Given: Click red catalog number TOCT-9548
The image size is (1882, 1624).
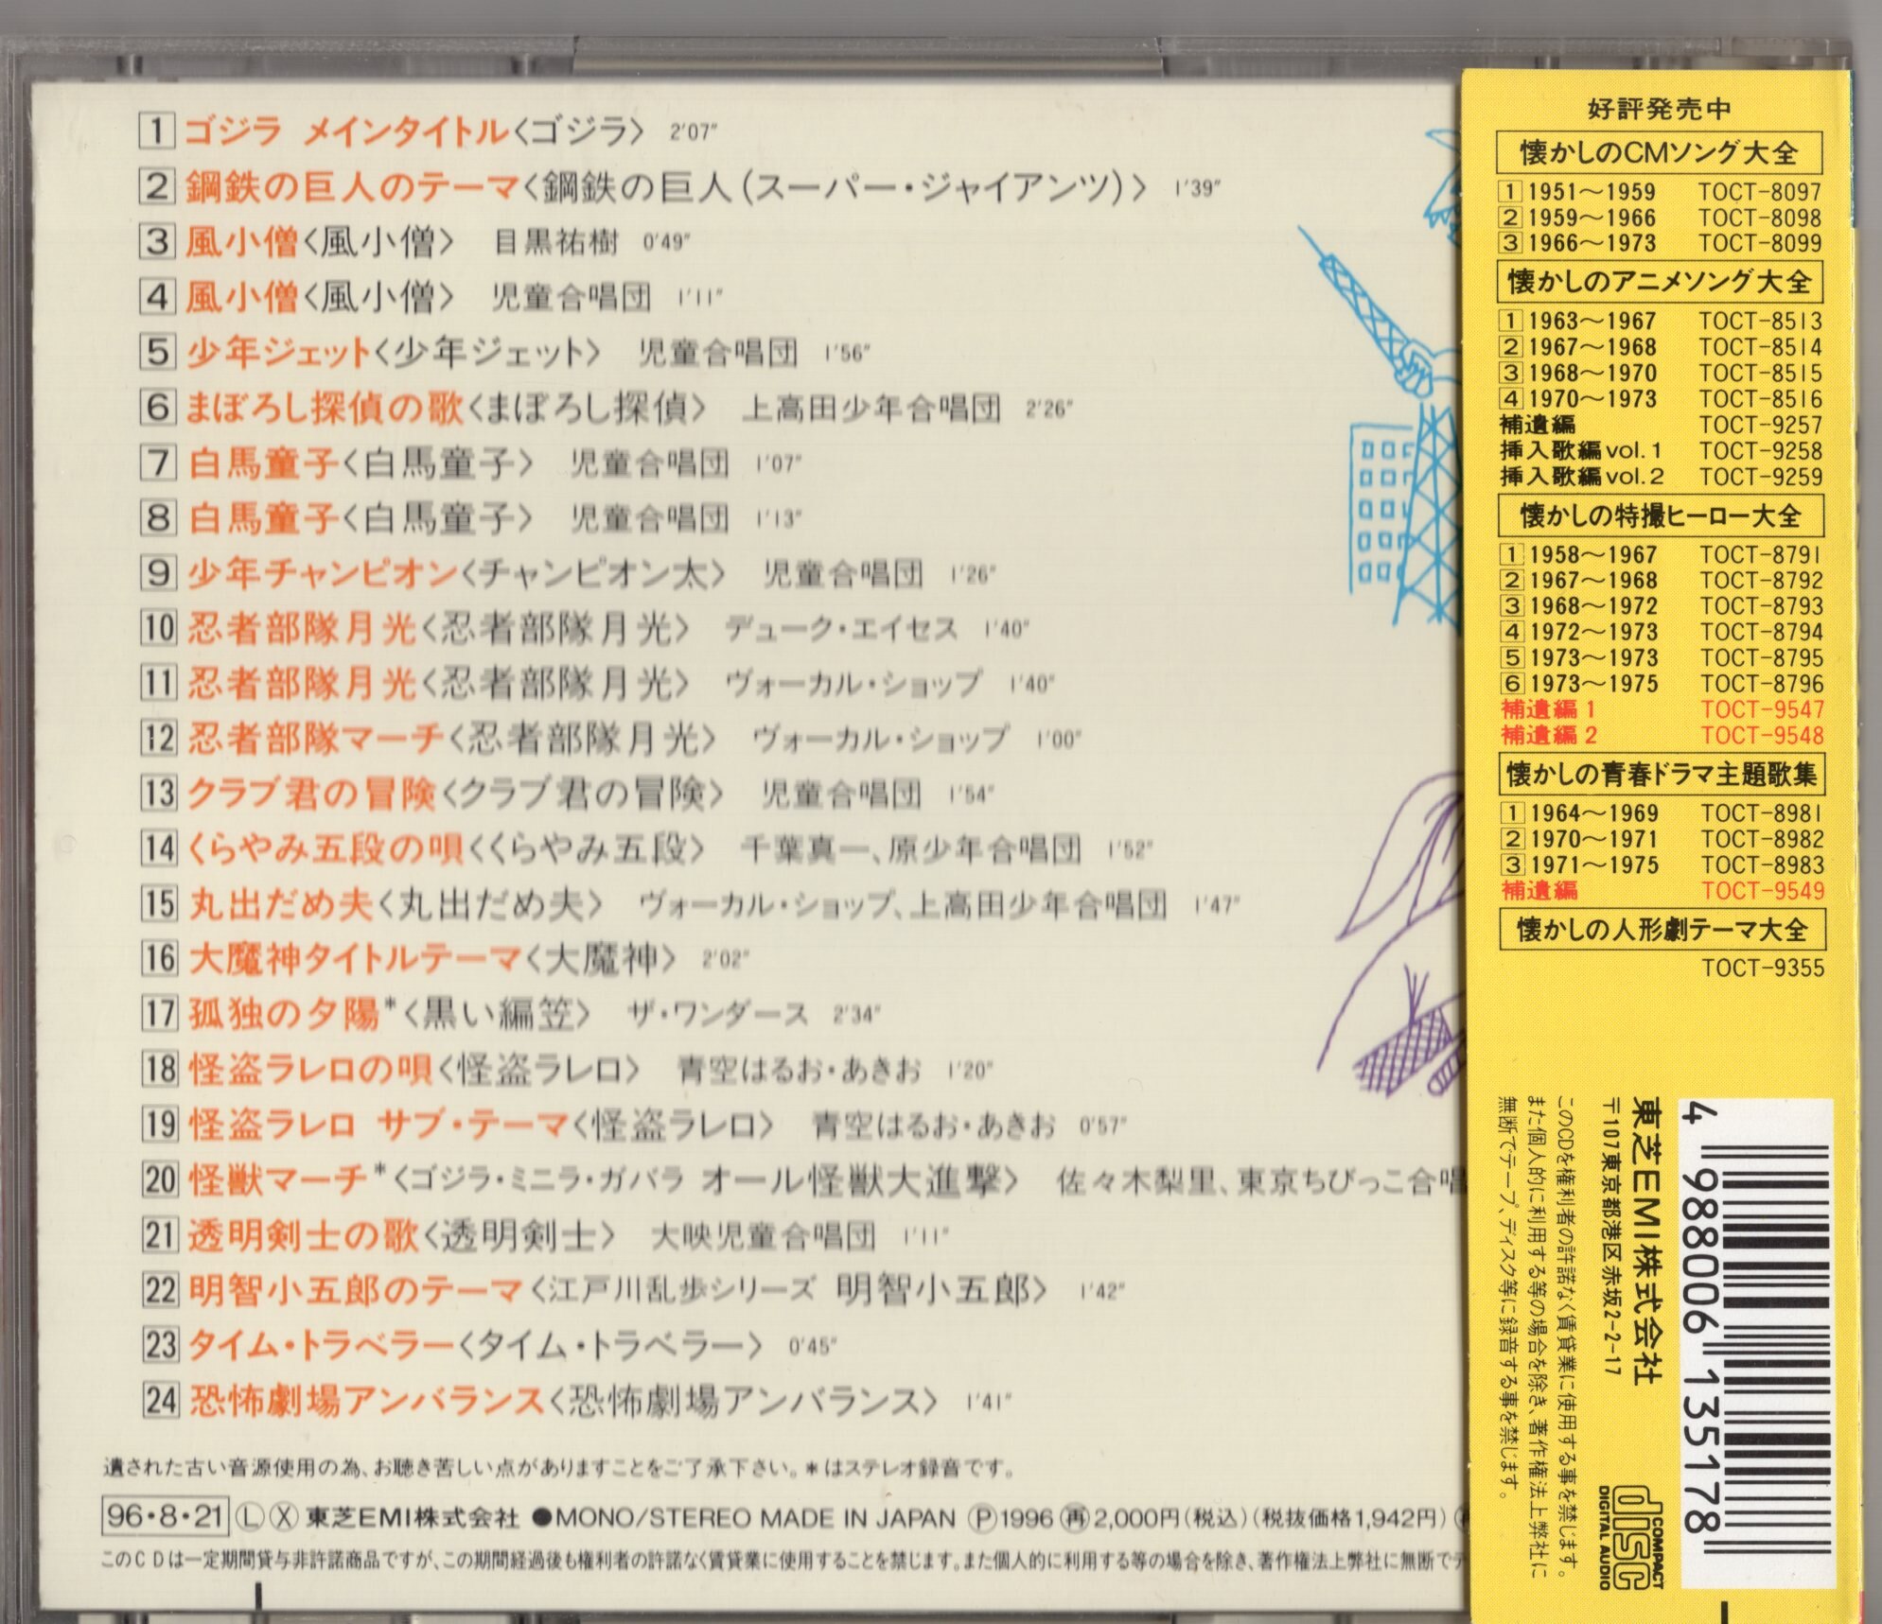Looking at the screenshot, I should point(1763,735).
